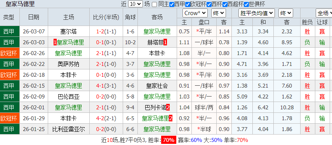
Task: Click handicap 球半/两 in 巴列卡诺 row
Action: pos(204,108)
